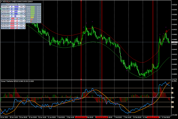Click the GBP currency label
The width and height of the screenshot is (178, 119).
(x=28, y=9)
